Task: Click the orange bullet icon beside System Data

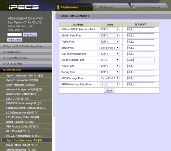Action: click(4, 70)
